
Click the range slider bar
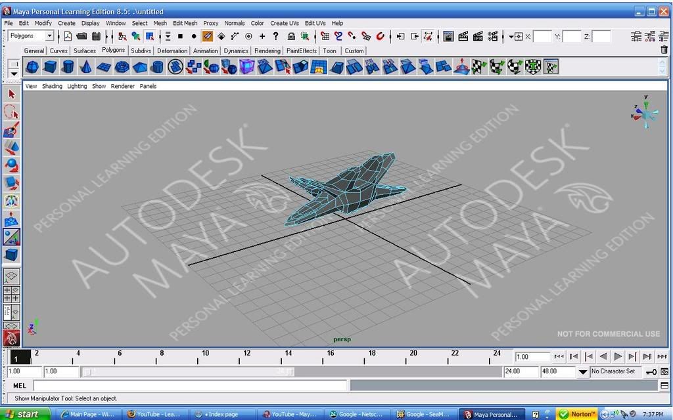click(189, 371)
